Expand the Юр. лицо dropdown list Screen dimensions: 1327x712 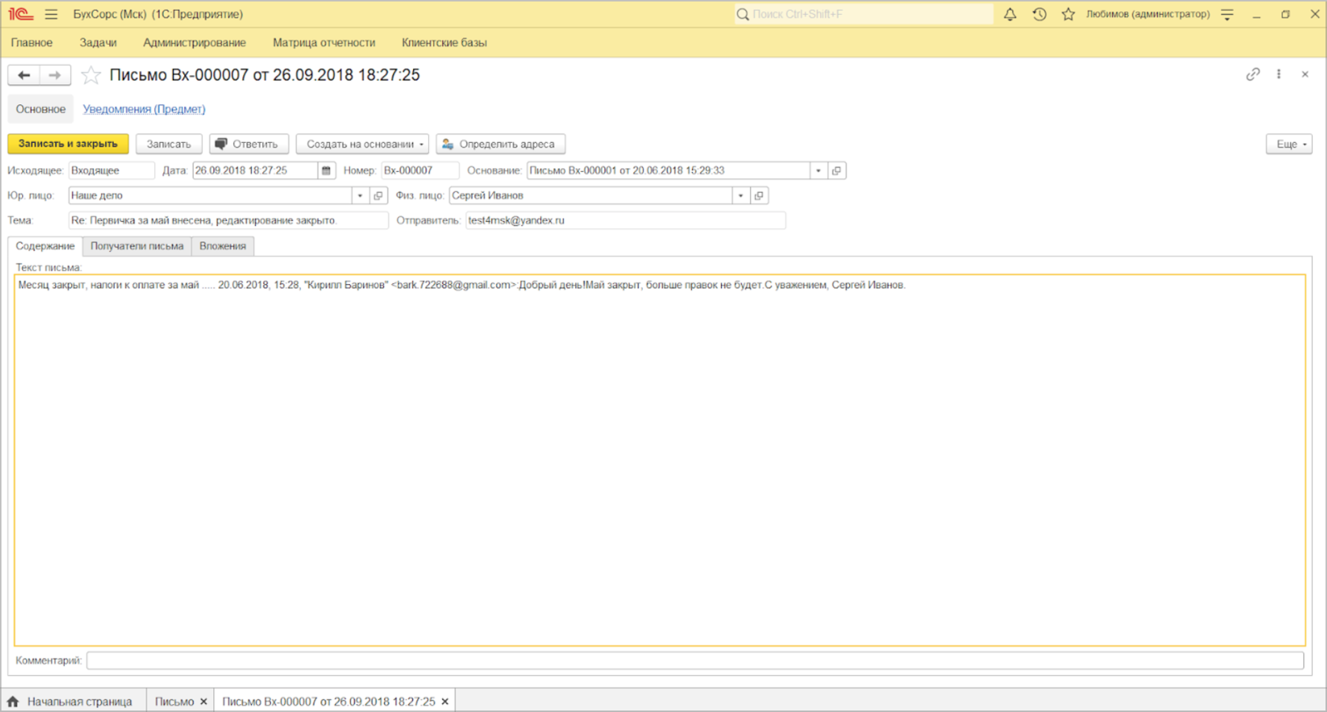pos(360,196)
